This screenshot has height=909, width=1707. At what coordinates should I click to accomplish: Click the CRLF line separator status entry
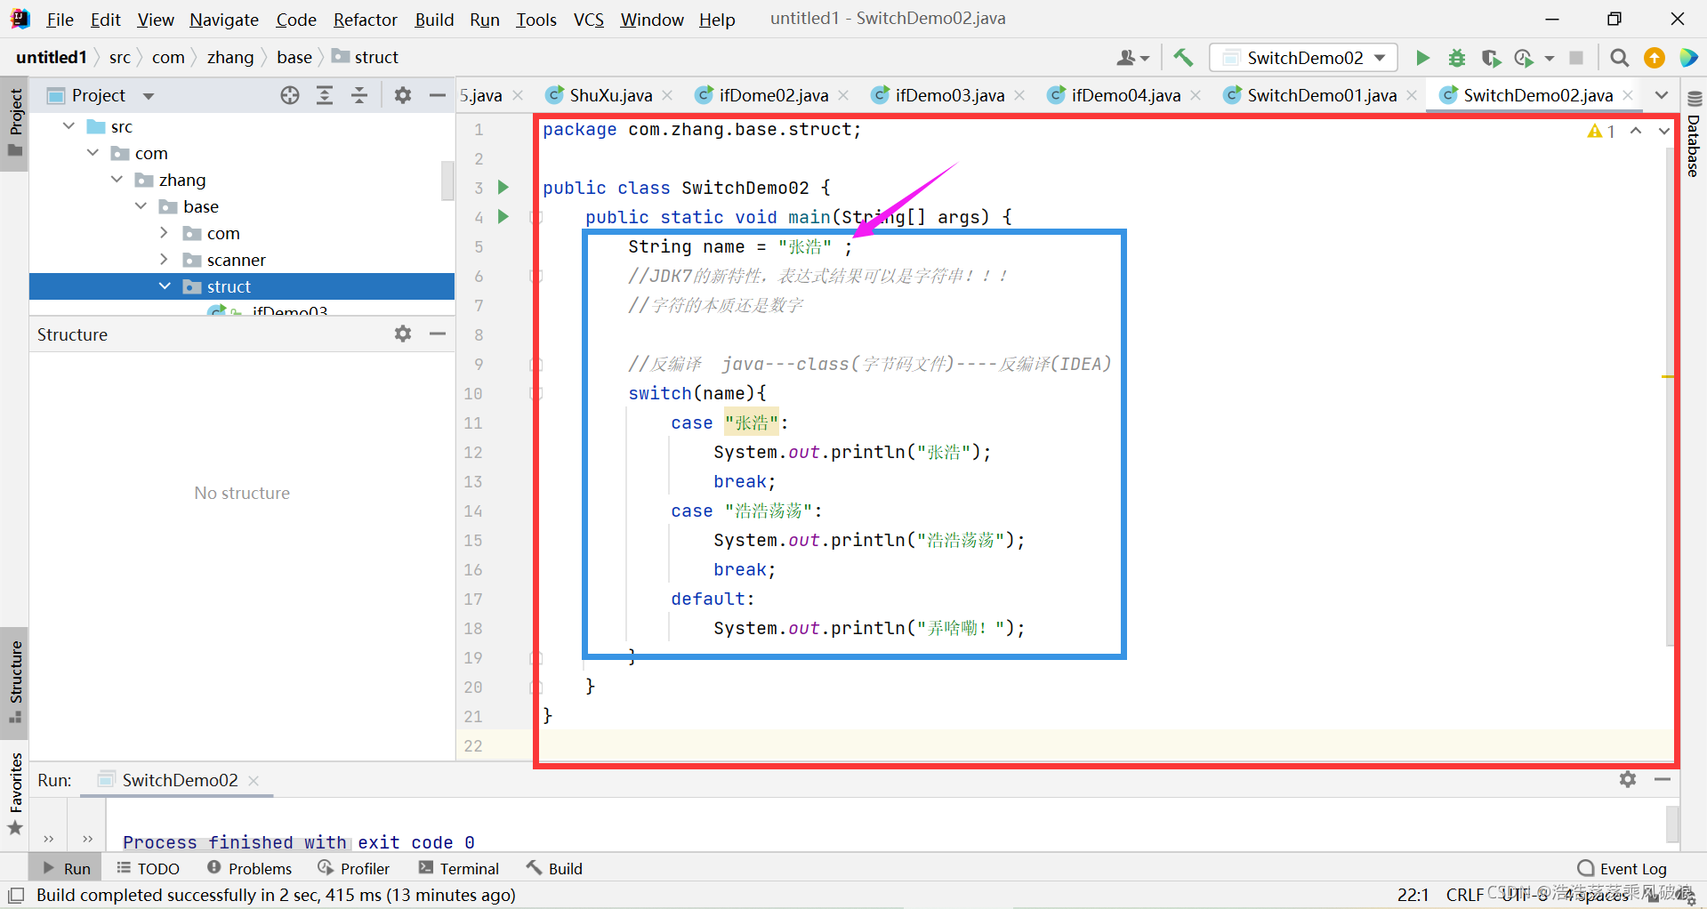click(x=1464, y=895)
